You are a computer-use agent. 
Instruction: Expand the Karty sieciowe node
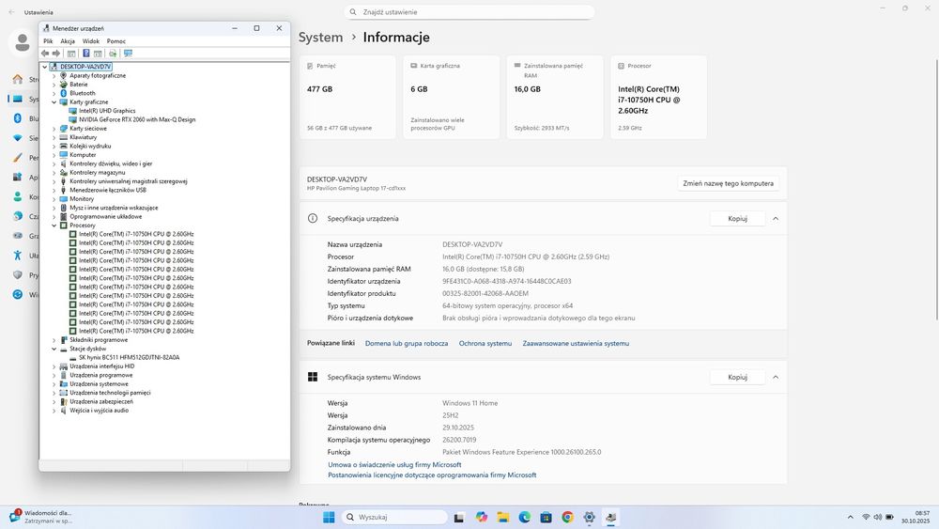54,128
